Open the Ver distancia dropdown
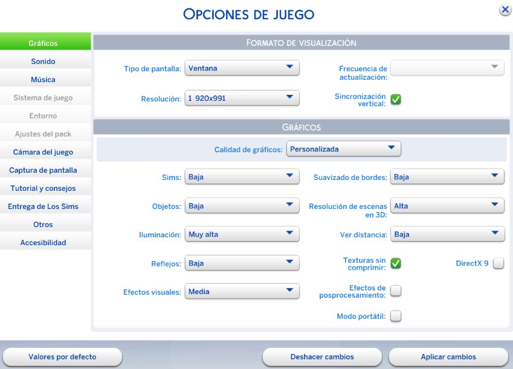Screen dimensions: 513x369 coord(447,234)
